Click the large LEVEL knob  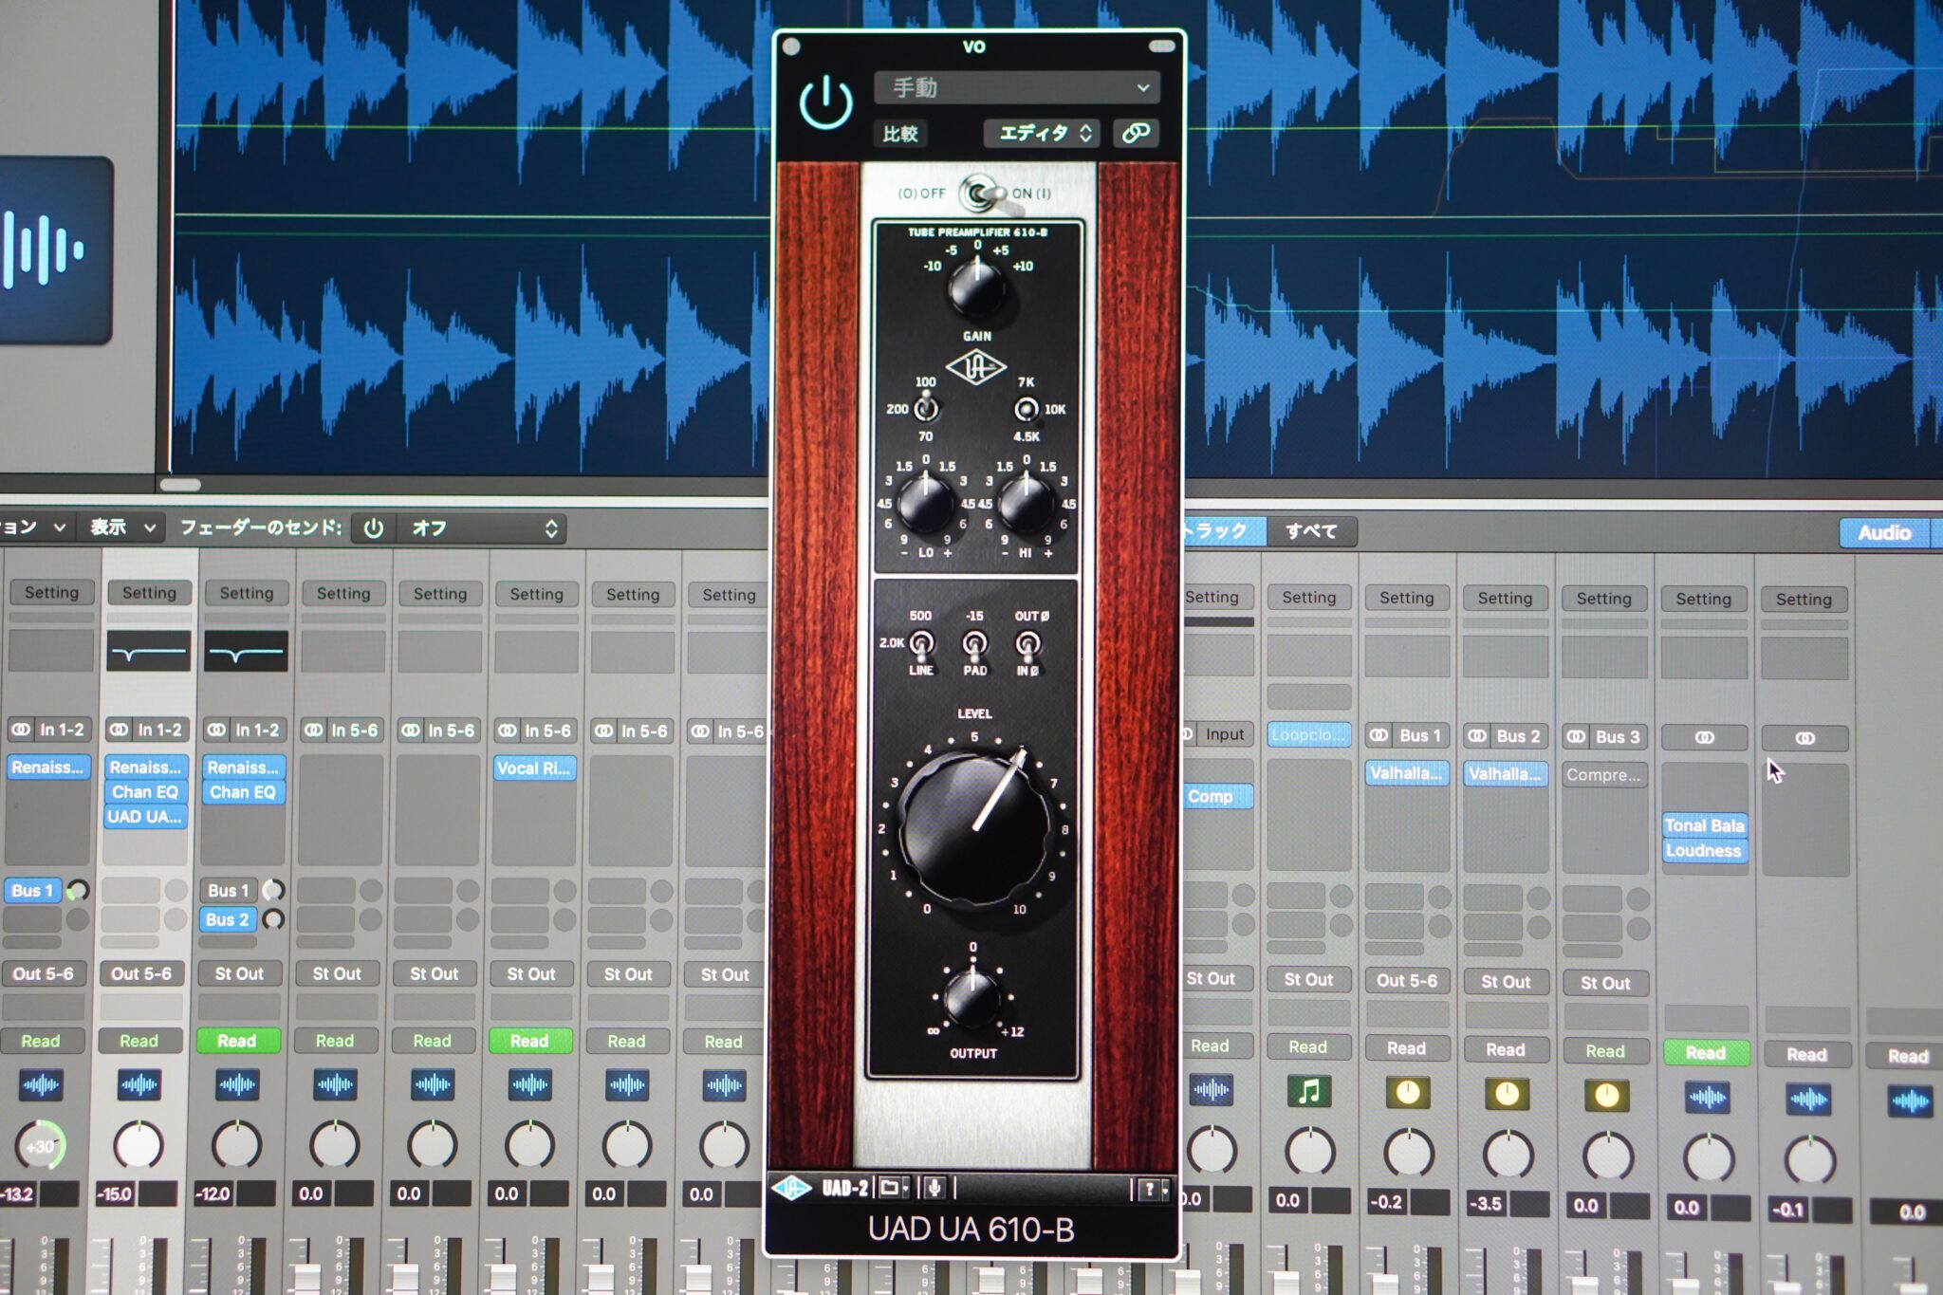click(974, 827)
